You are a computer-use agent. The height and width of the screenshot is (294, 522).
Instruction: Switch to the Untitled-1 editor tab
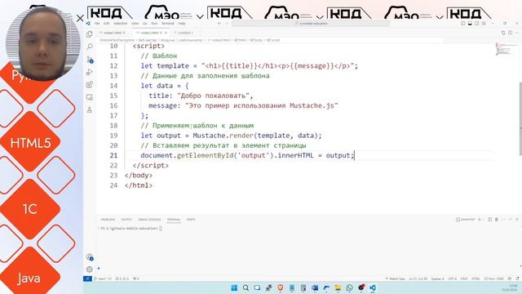[185, 33]
